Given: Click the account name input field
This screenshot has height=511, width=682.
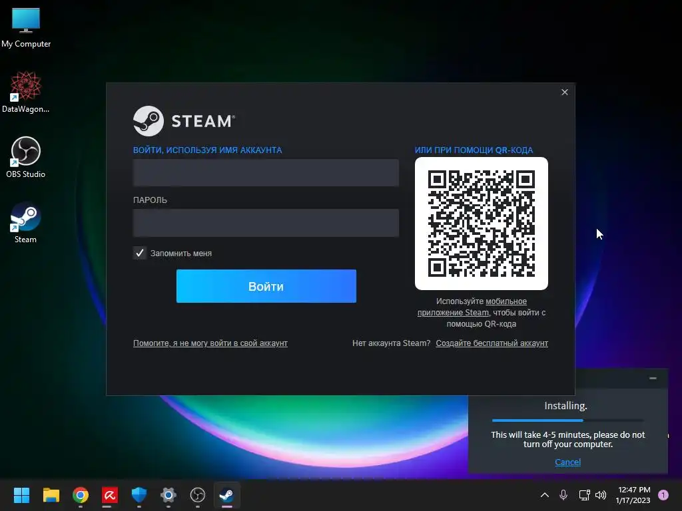Looking at the screenshot, I should click(266, 172).
